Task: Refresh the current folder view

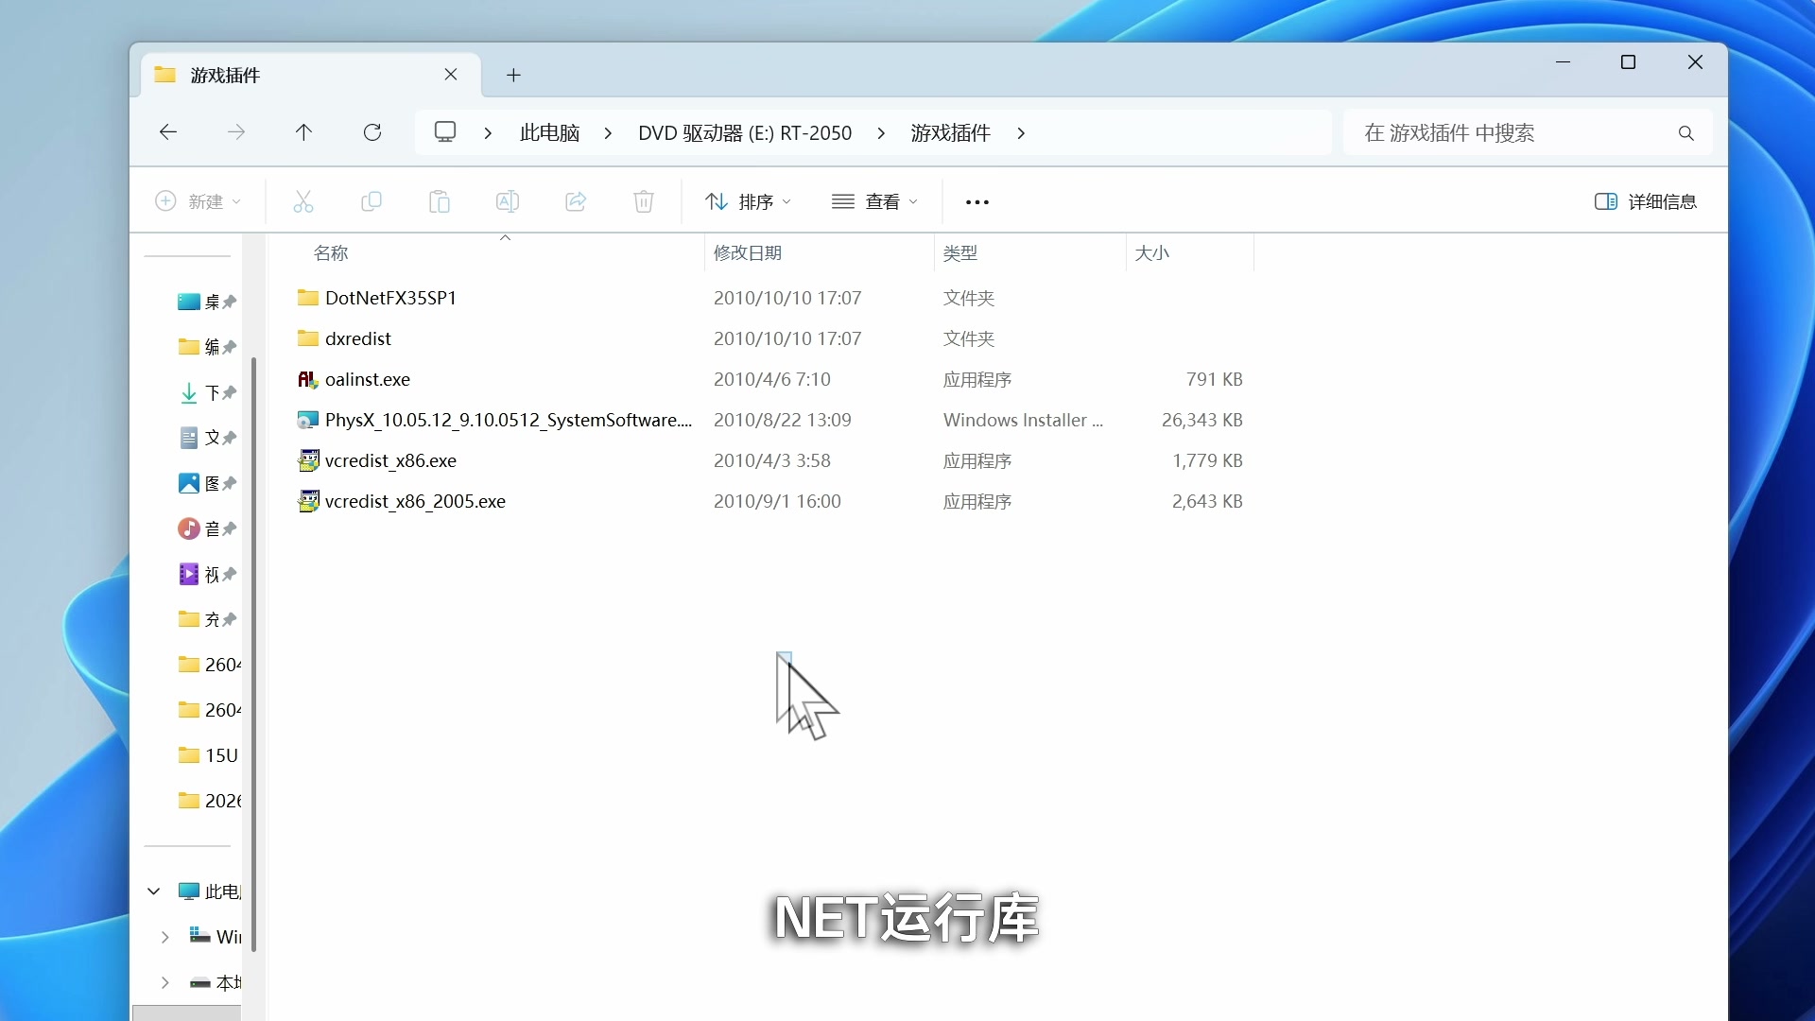Action: click(x=372, y=132)
